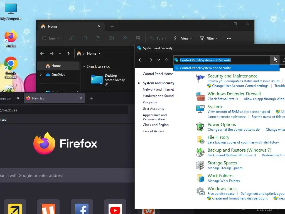Open Hardware and Sound category
The height and width of the screenshot is (214, 285).
(x=158, y=96)
